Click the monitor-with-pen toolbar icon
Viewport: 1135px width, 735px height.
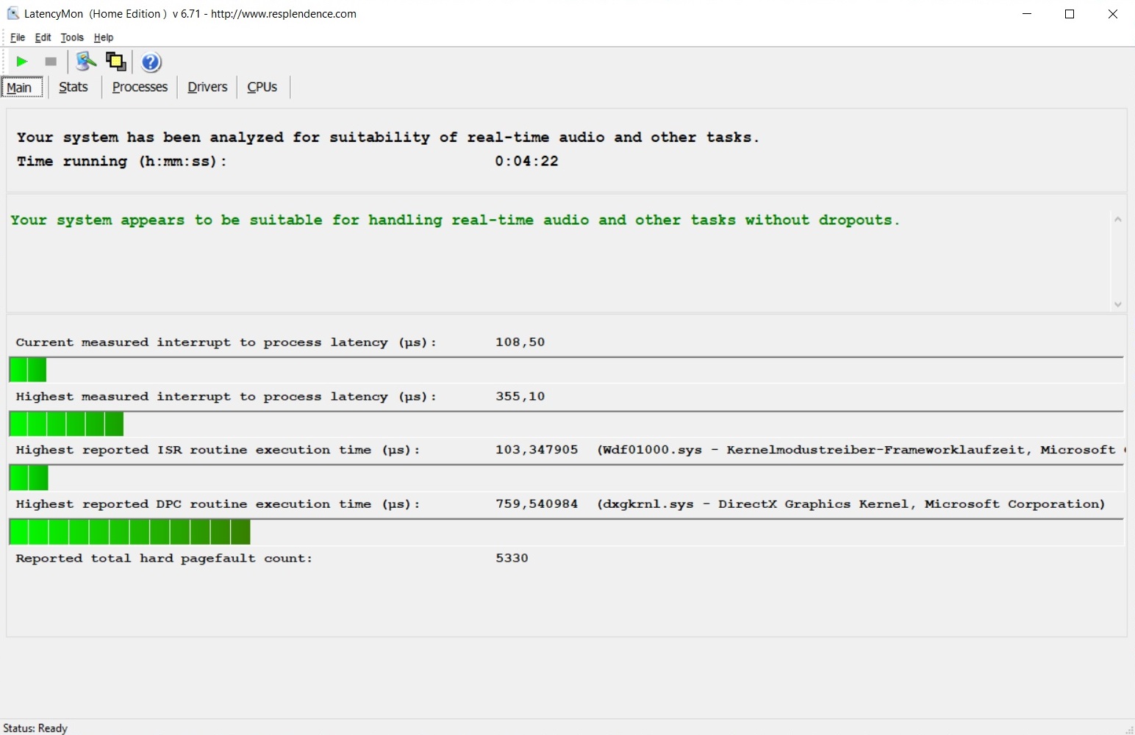86,62
